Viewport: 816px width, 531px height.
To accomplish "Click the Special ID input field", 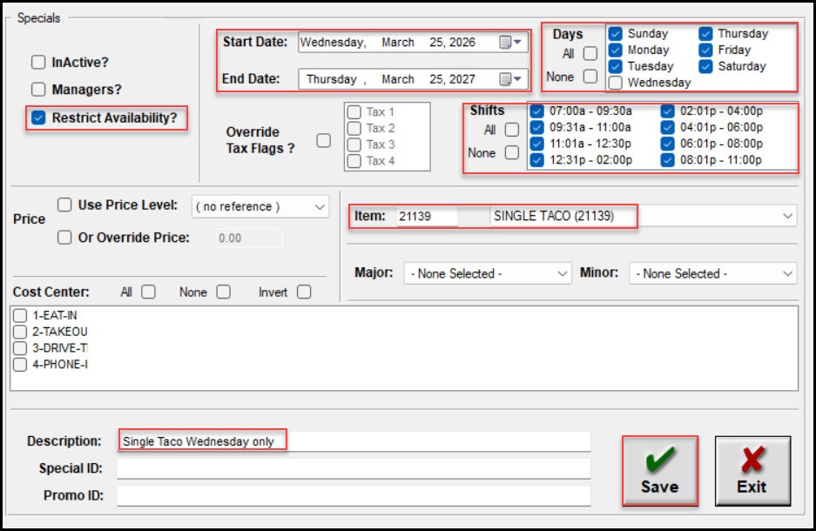I will pos(353,468).
